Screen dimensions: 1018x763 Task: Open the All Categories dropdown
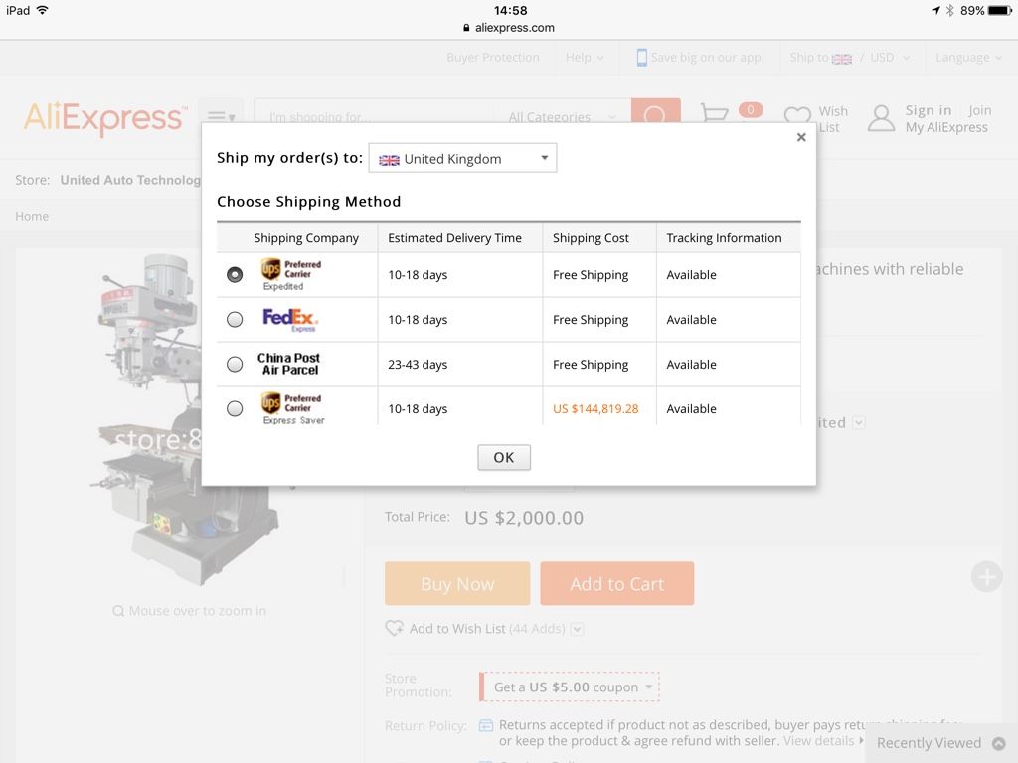(562, 117)
